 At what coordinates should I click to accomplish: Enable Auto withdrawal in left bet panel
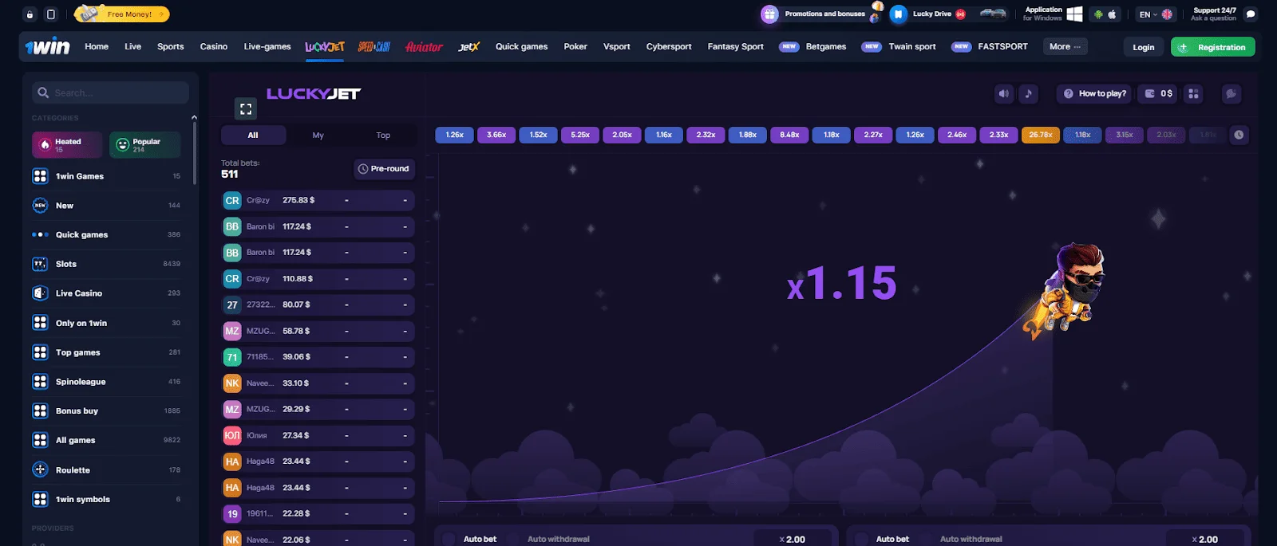point(513,539)
